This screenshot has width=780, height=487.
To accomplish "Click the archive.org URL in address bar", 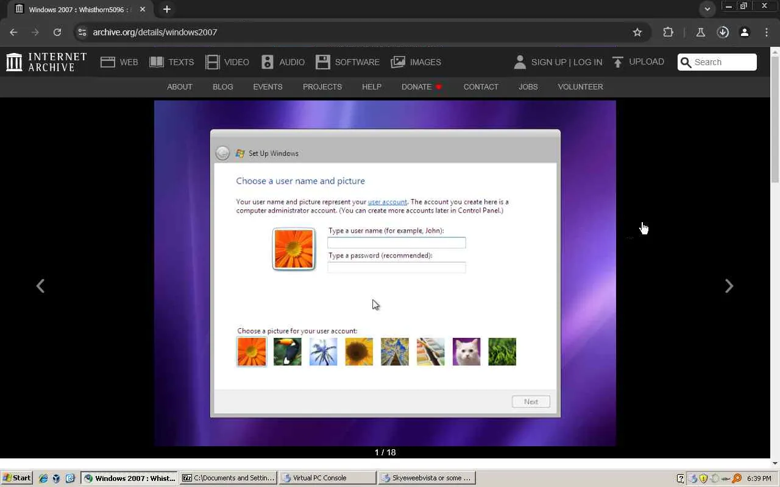I will coord(155,32).
